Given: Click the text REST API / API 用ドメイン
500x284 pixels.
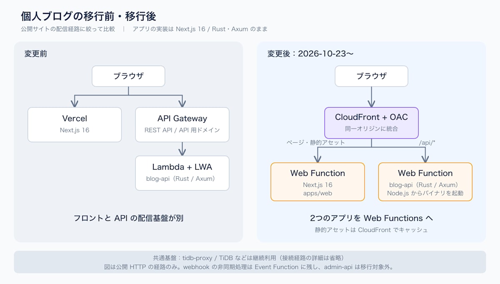Looking at the screenshot, I should [x=182, y=130].
